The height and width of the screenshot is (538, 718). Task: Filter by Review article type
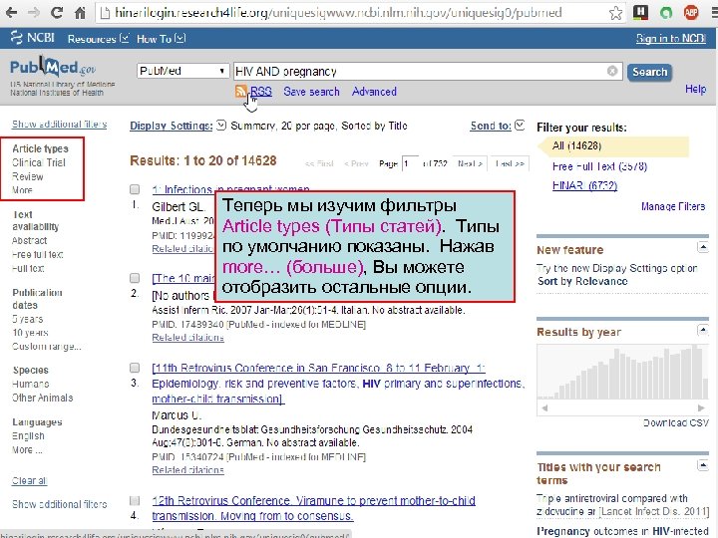28,176
